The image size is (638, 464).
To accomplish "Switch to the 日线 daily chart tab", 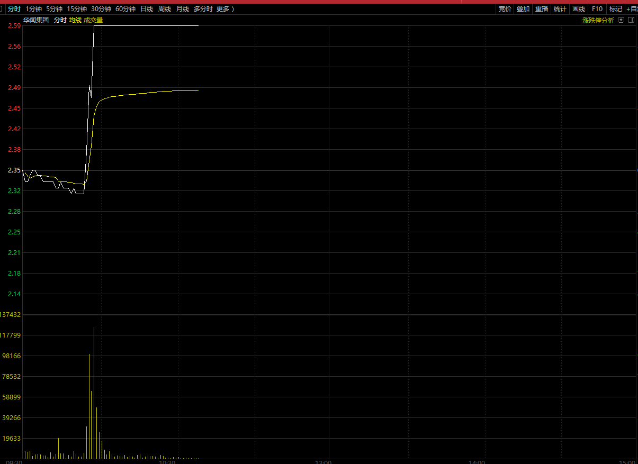I will [x=147, y=9].
